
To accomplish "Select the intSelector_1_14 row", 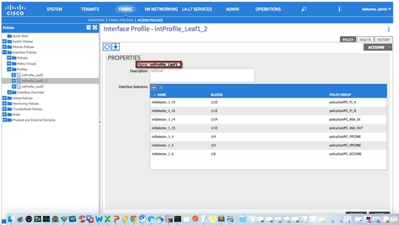I will pyautogui.click(x=268, y=120).
